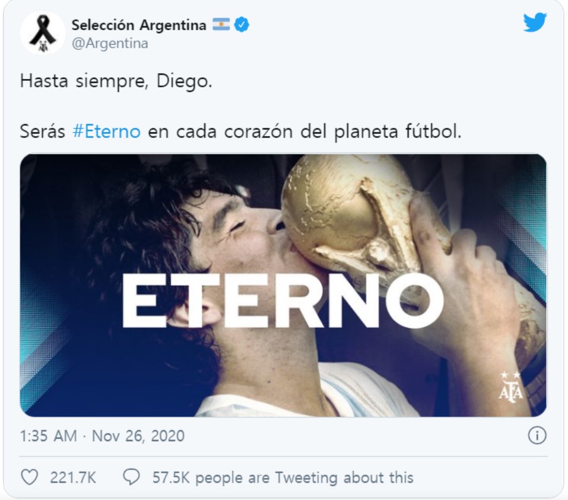
Task: Click the "corazón del planeta fútbol" text
Action: click(x=342, y=131)
